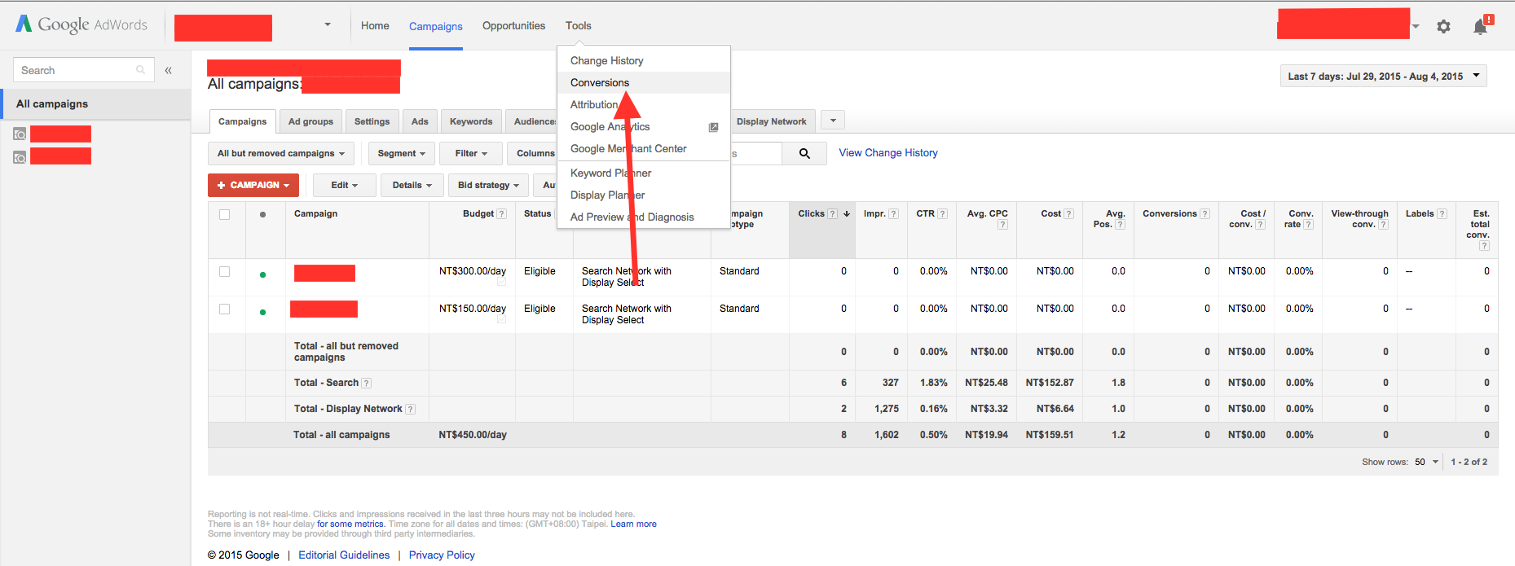Click the status dot column header
This screenshot has width=1515, height=566.
coord(262,215)
